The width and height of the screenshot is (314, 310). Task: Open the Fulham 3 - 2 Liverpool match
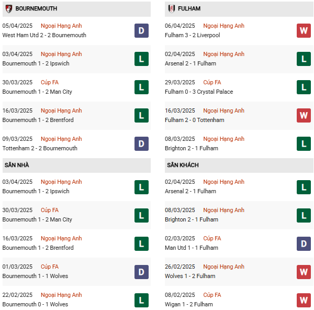(192, 35)
